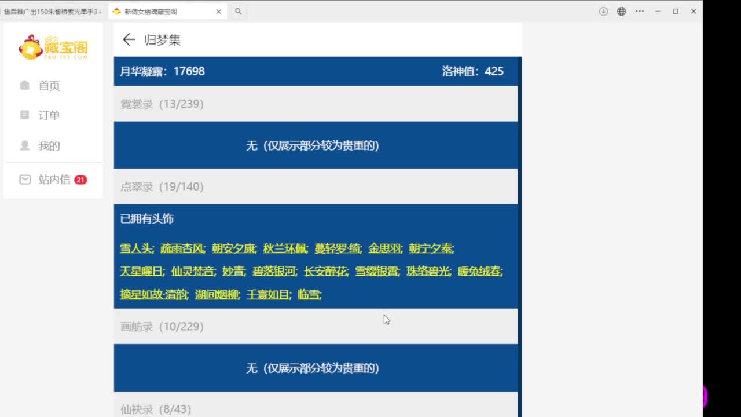The width and height of the screenshot is (741, 417).
Task: Open the 临雪 headwear link
Action: coord(309,295)
